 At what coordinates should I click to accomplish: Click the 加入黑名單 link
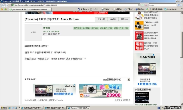[x=55, y=32]
